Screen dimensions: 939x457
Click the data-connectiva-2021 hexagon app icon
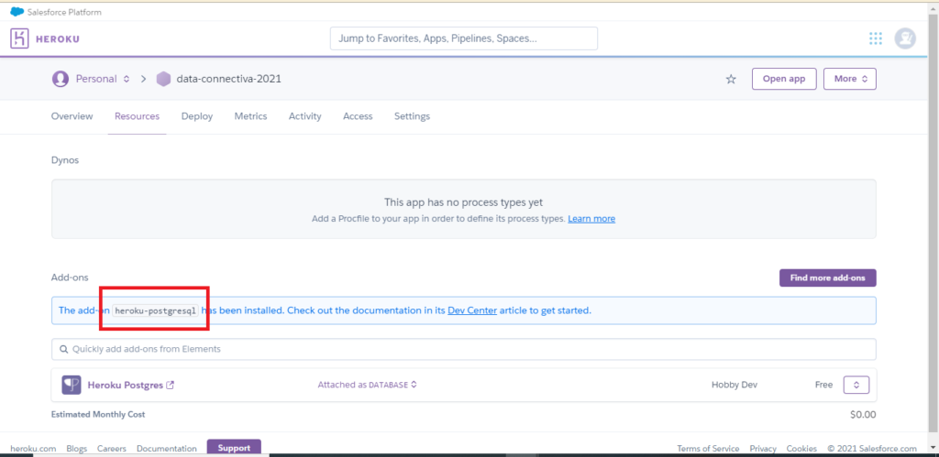163,79
